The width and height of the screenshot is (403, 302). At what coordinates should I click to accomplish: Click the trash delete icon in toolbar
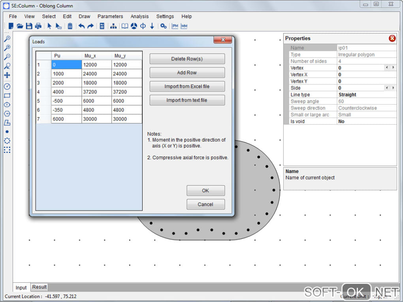pyautogui.click(x=70, y=26)
